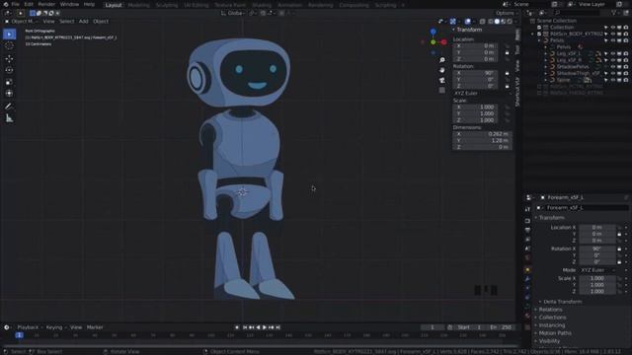Select wireframe viewport shading mode
This screenshot has height=355, width=632.
[491, 22]
